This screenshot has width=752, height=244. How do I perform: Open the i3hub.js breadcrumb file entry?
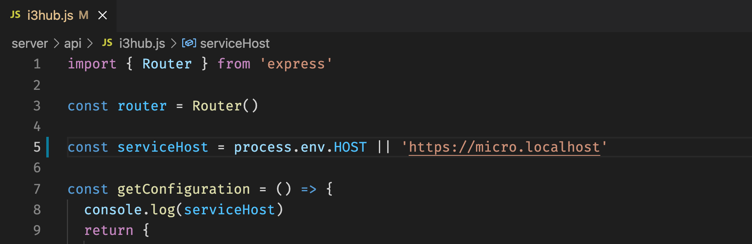142,43
